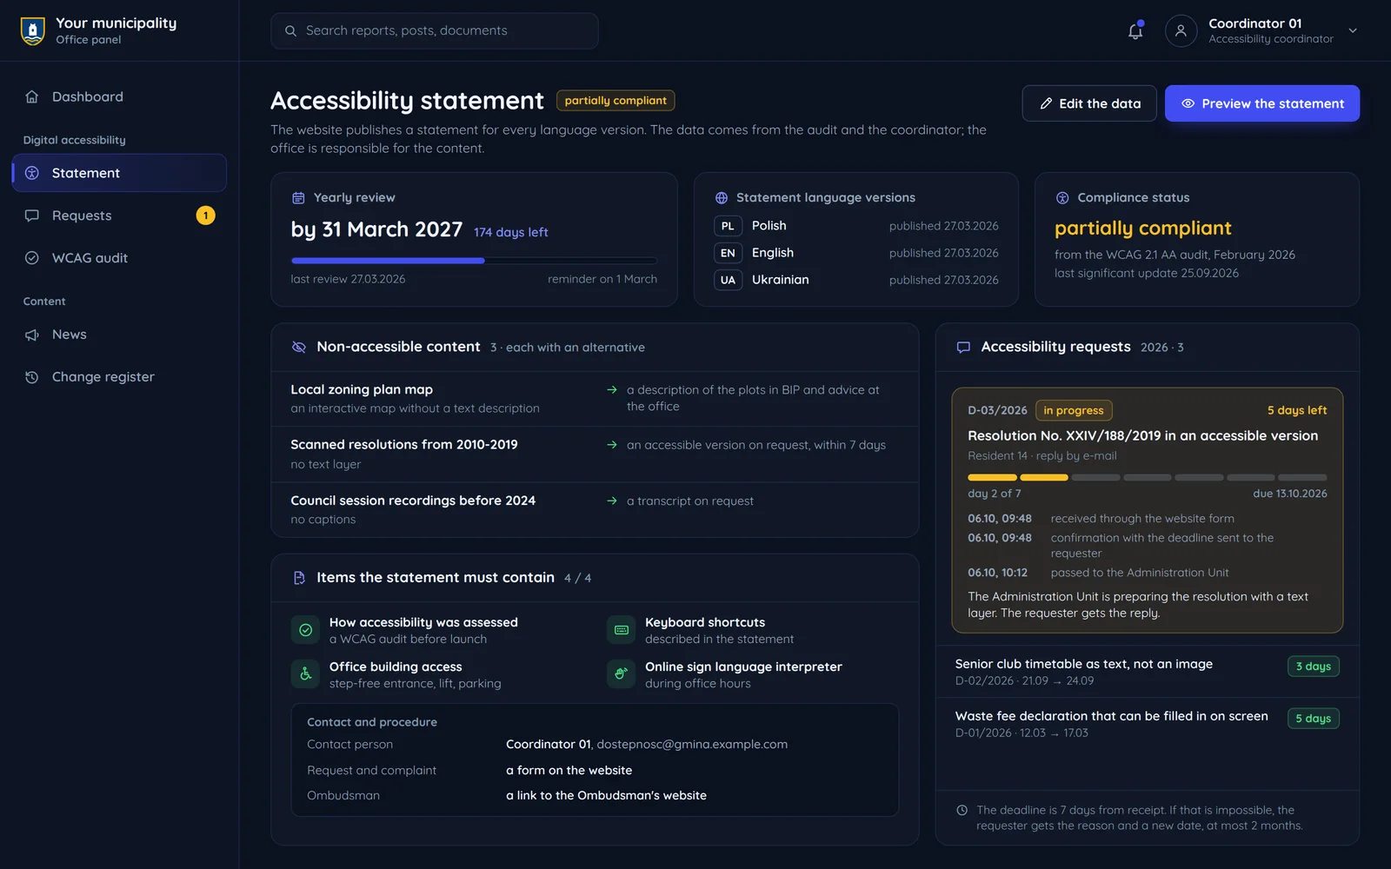Image resolution: width=1391 pixels, height=869 pixels.
Task: Click the Items the statement must contain icon
Action: point(299,578)
